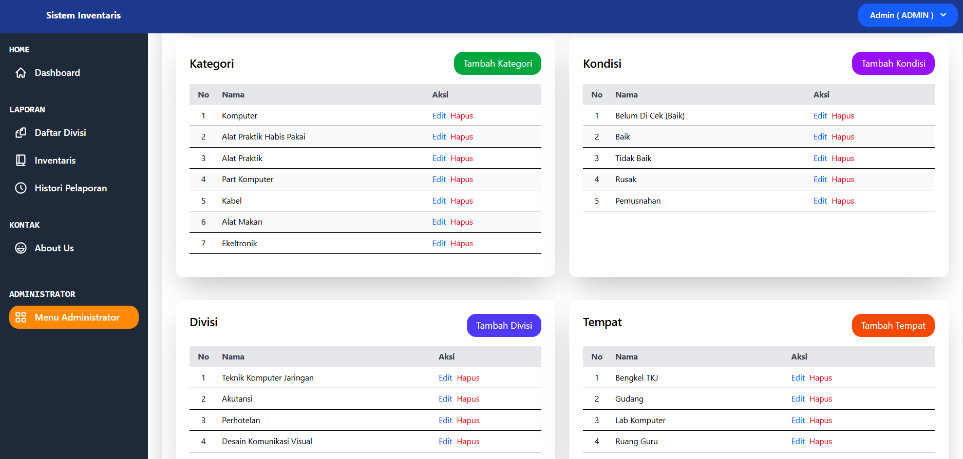Open the Inventaris menu
This screenshot has height=459, width=963.
74,161
